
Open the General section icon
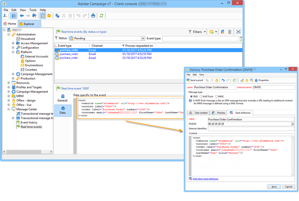click(63, 98)
